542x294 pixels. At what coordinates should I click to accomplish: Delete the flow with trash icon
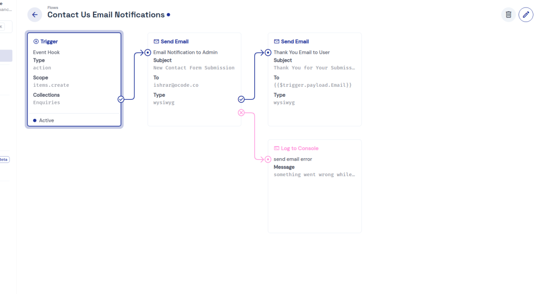509,14
